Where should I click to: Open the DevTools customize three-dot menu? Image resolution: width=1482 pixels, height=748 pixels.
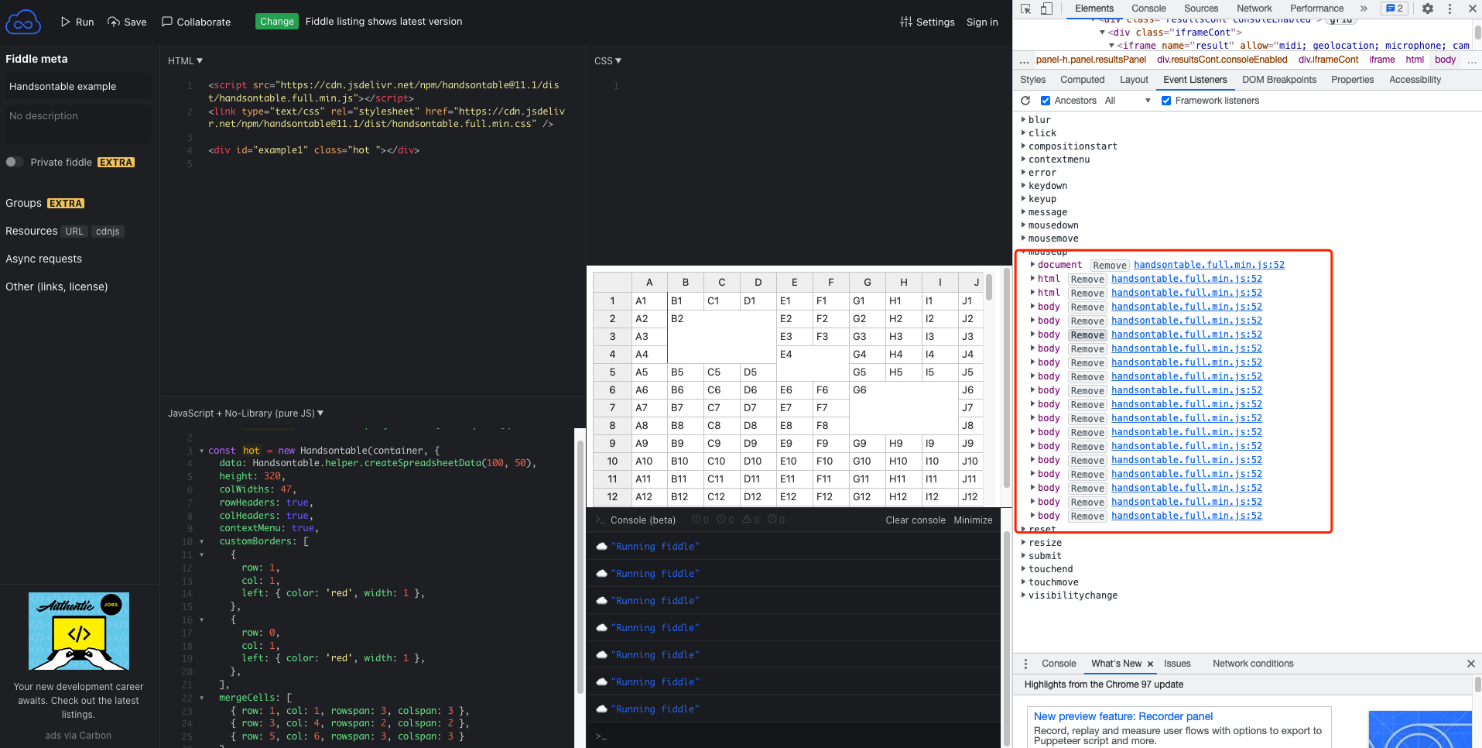click(1449, 9)
